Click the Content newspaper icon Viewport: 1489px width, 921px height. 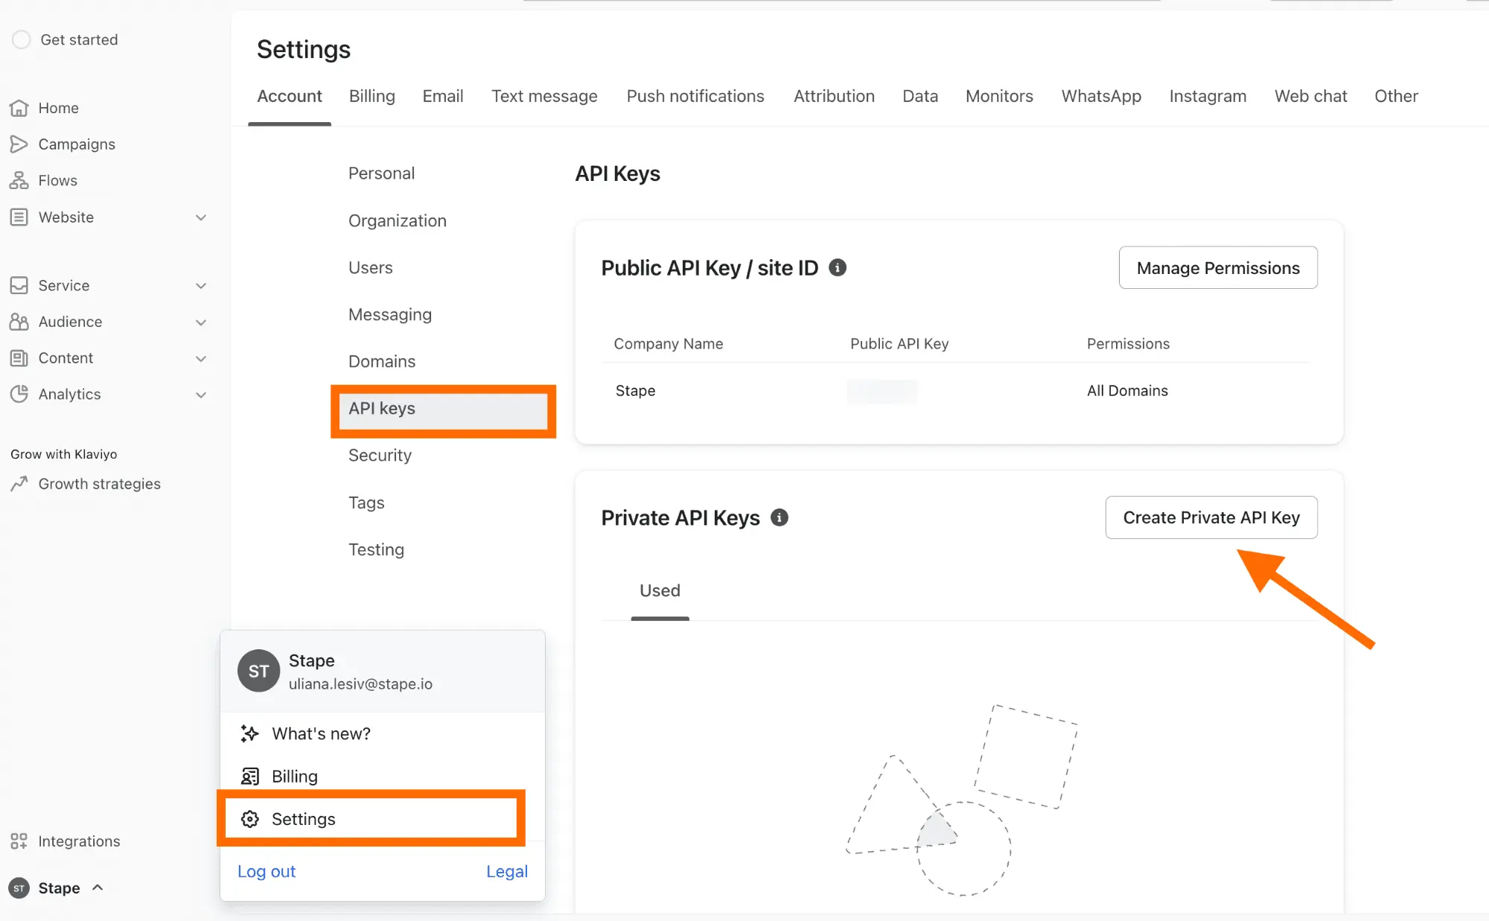[19, 358]
